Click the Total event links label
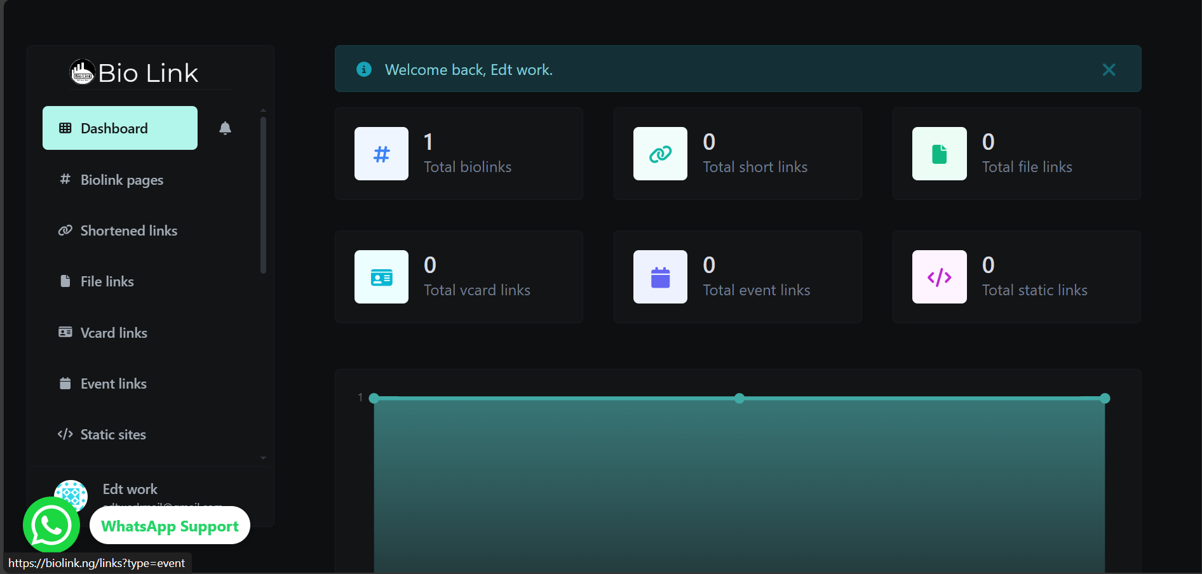Screen dimensions: 1202x574 pyautogui.click(x=756, y=290)
